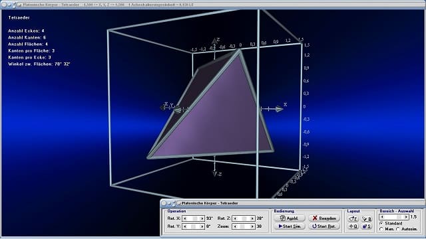Image resolution: width=426 pixels, height=239 pixels.
Task: Click the 'Kanten pro Fläche: 3' text
Action: 31,51
